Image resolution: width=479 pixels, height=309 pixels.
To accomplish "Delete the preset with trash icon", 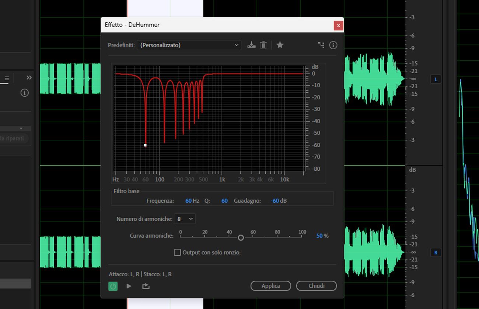I will 263,45.
